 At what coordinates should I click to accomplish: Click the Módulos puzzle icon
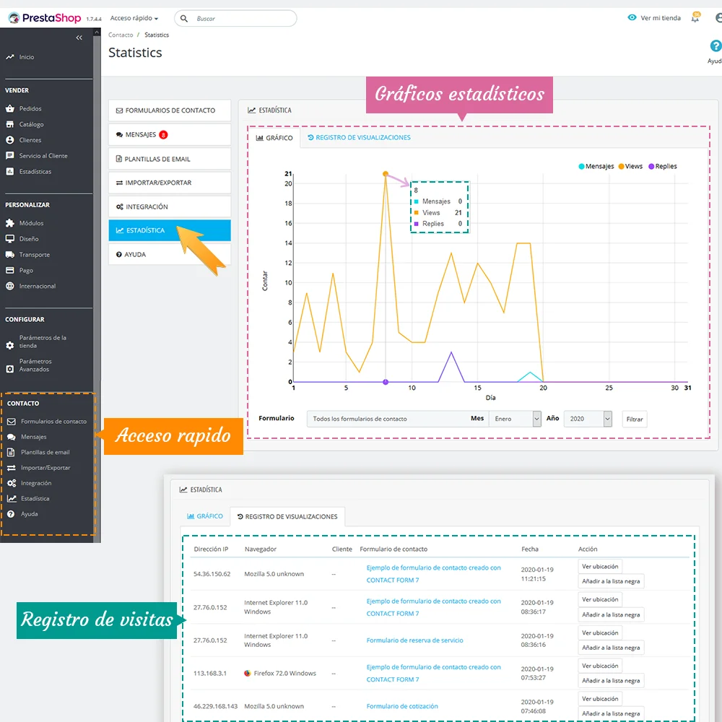(10, 223)
